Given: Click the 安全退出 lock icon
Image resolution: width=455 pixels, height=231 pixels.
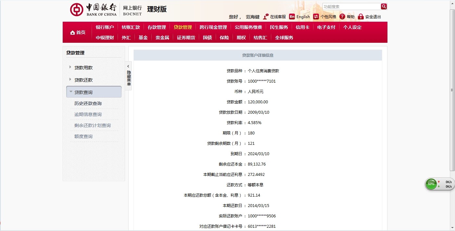Looking at the screenshot, I should pos(360,17).
